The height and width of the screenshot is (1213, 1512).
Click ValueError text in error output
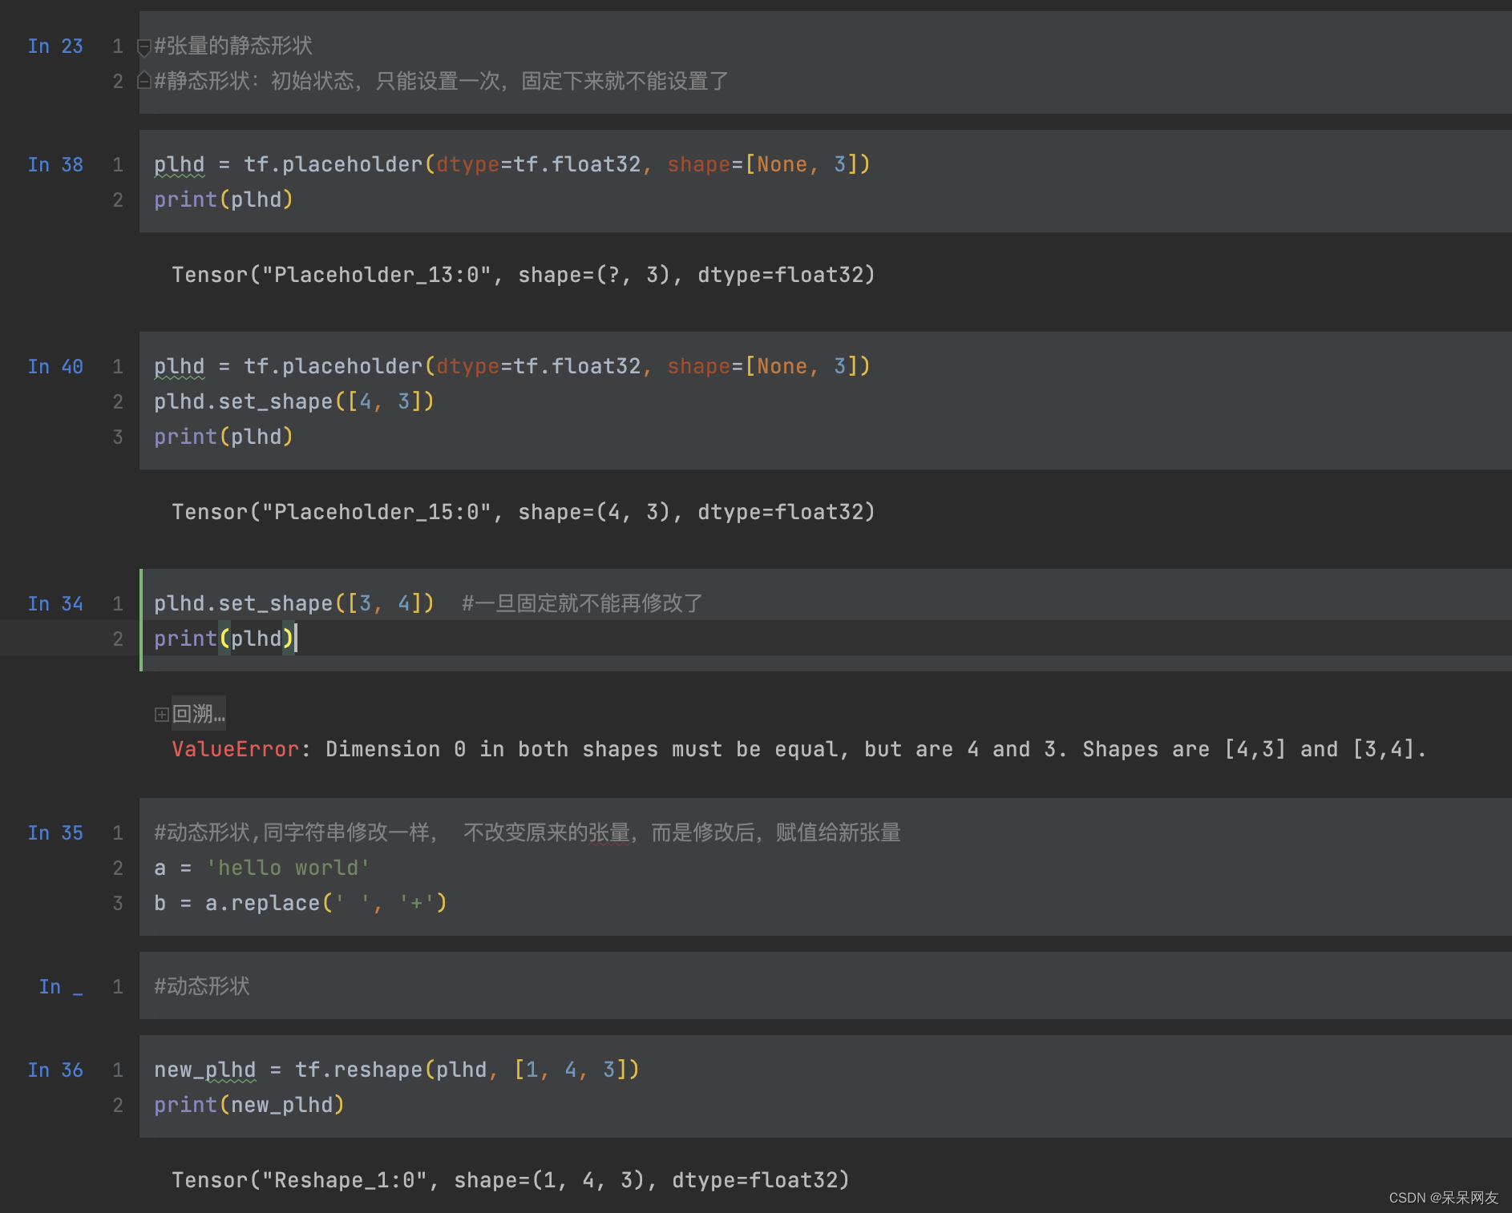point(235,749)
